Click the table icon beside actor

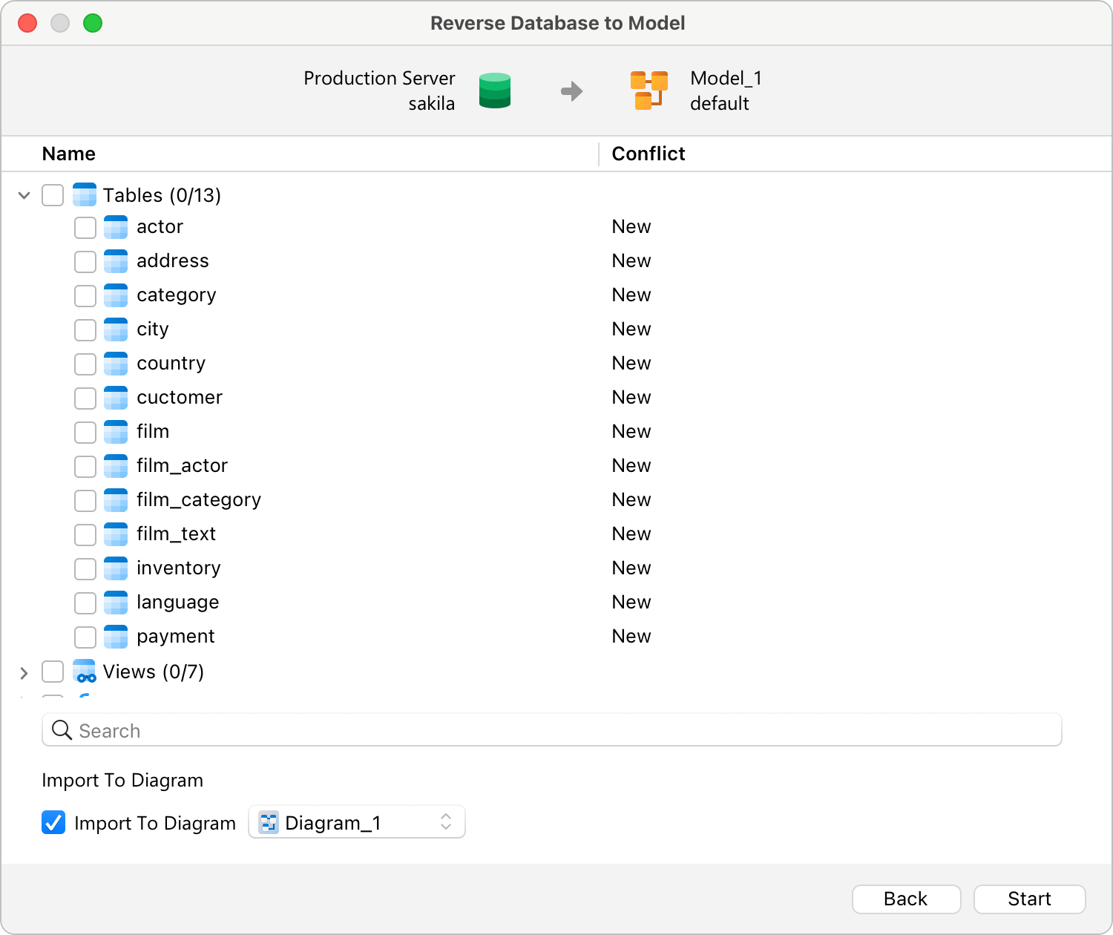coord(116,227)
